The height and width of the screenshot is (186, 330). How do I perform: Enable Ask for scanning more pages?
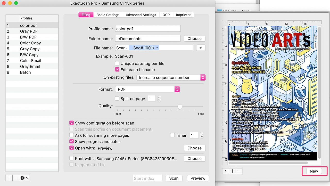tap(71, 135)
